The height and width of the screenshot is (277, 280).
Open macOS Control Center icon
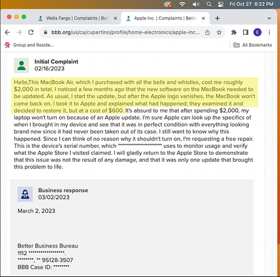coord(220,4)
